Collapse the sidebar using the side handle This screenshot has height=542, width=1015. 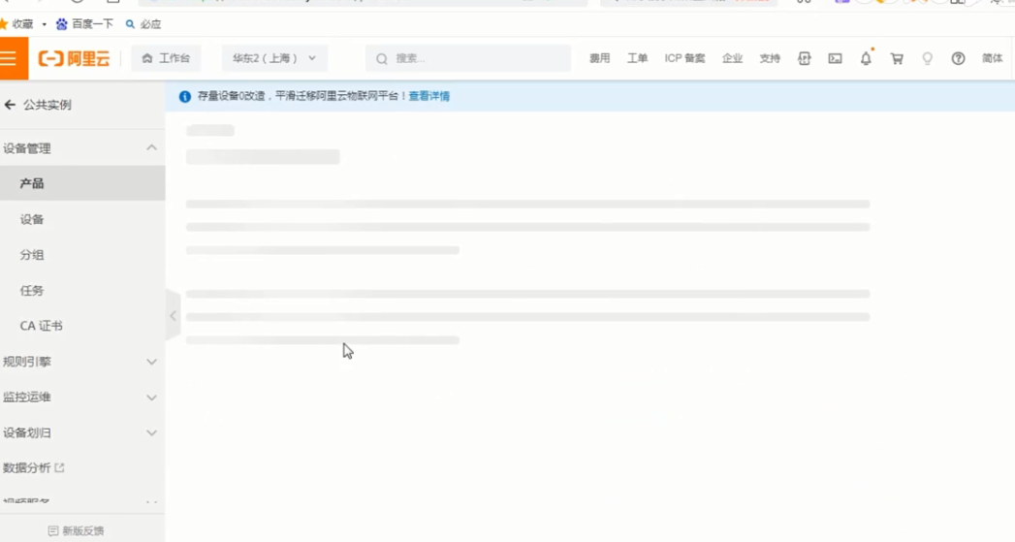(x=173, y=316)
